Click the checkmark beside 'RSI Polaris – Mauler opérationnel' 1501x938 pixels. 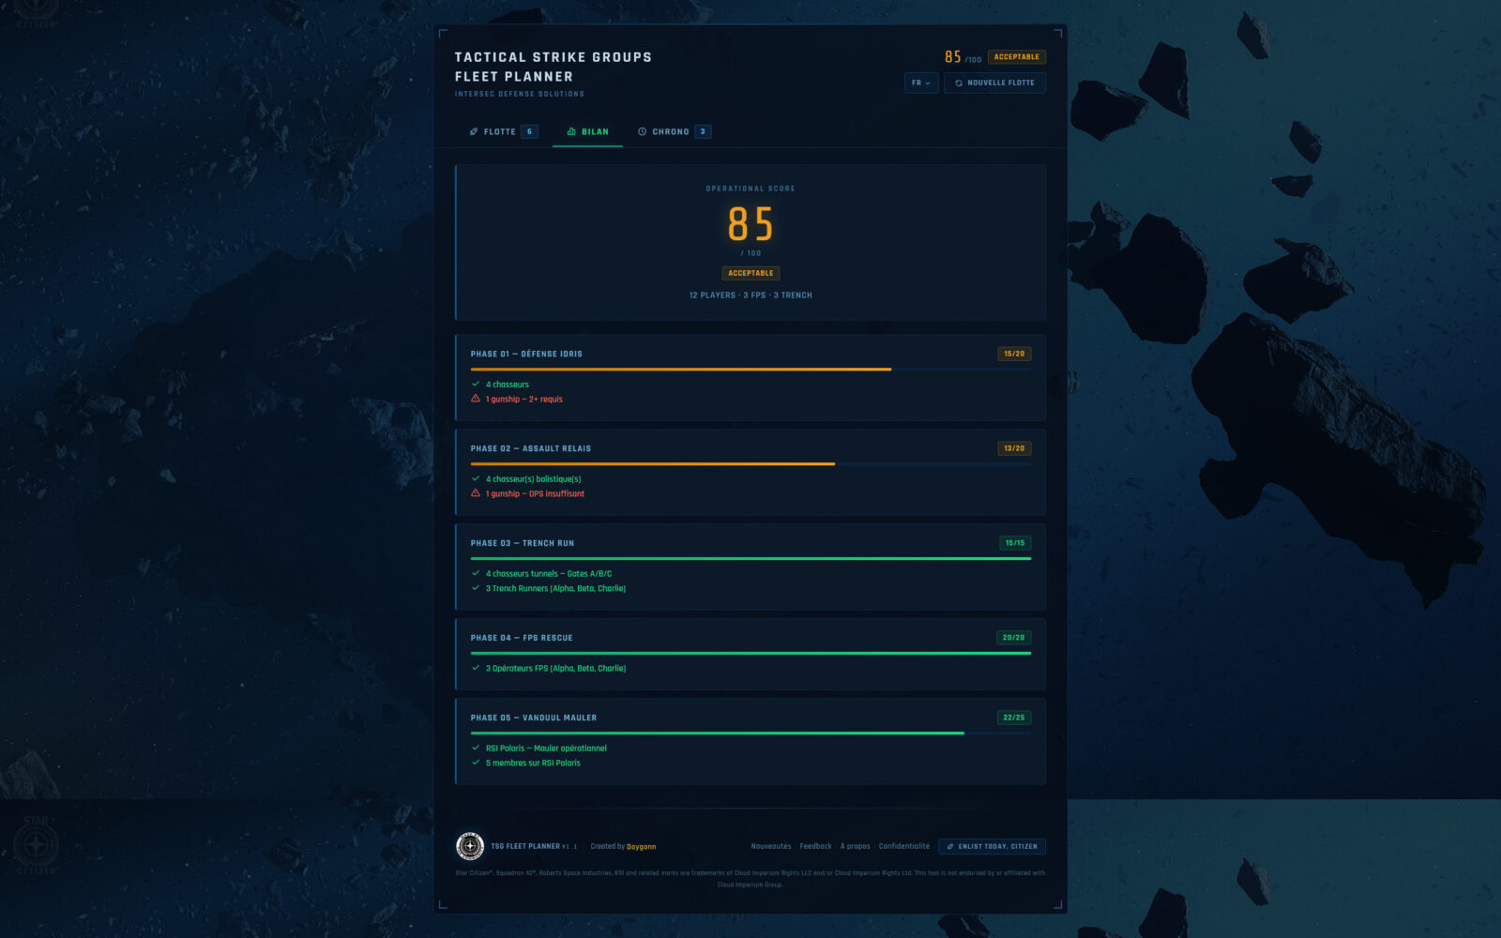[x=476, y=749]
